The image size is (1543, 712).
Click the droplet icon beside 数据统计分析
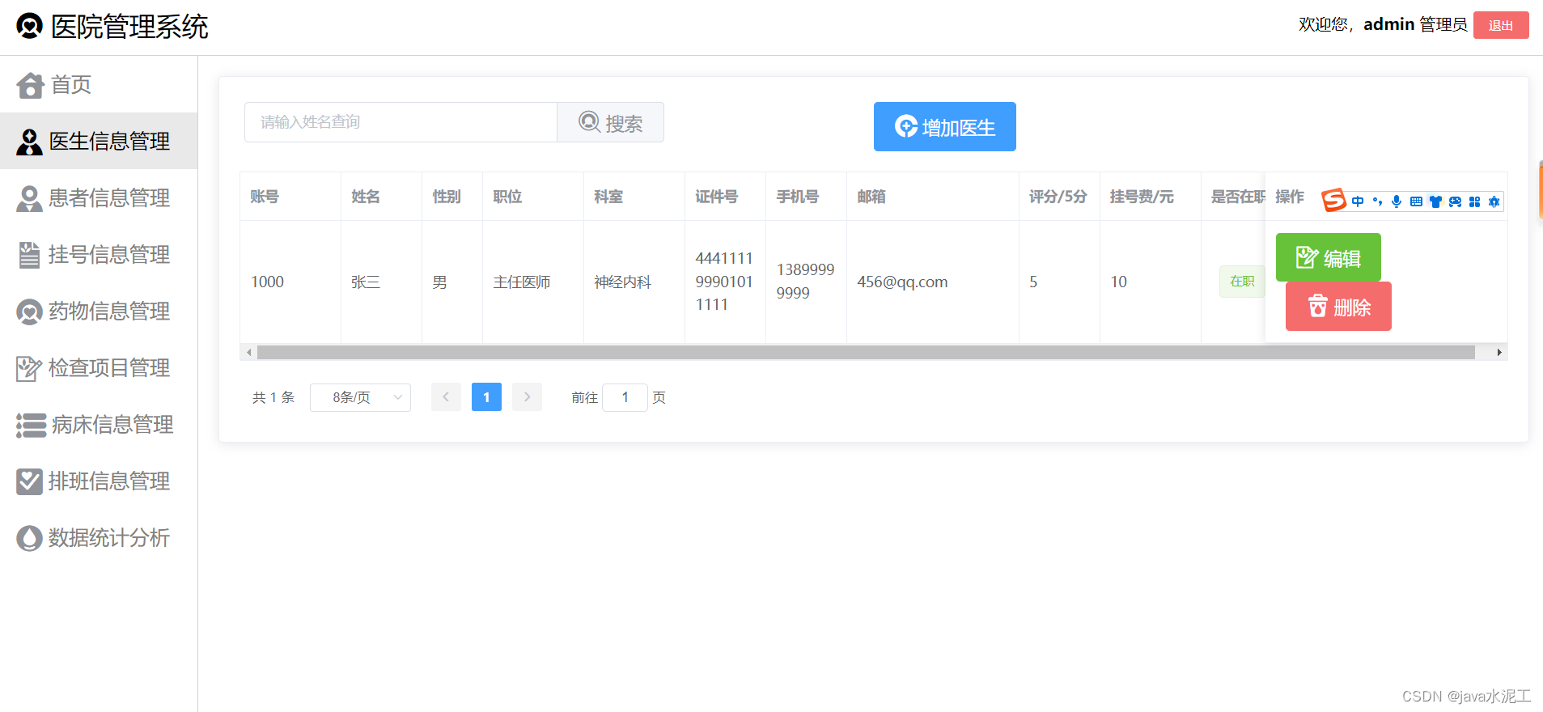coord(29,538)
